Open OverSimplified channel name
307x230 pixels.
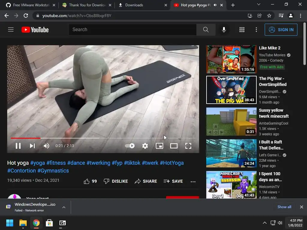270,92
